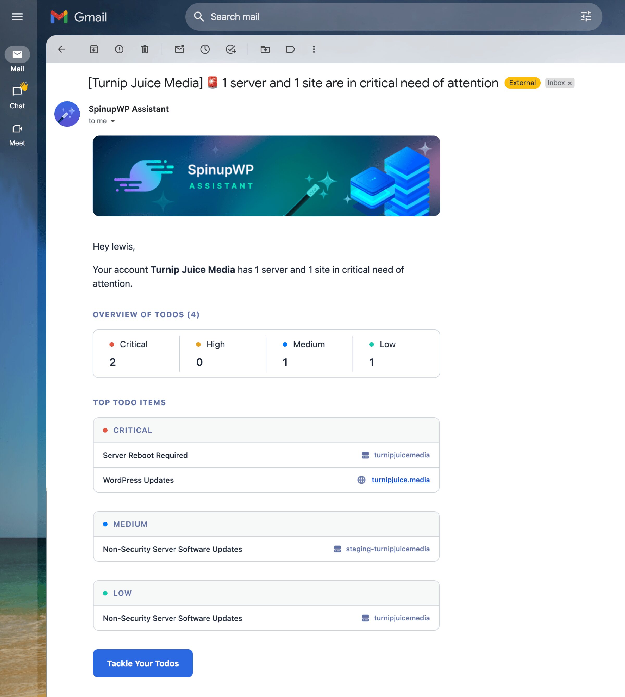
Task: Archive this email
Action: coord(94,49)
